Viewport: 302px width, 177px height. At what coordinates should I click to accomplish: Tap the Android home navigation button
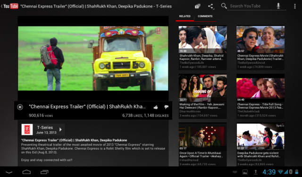click(26, 172)
